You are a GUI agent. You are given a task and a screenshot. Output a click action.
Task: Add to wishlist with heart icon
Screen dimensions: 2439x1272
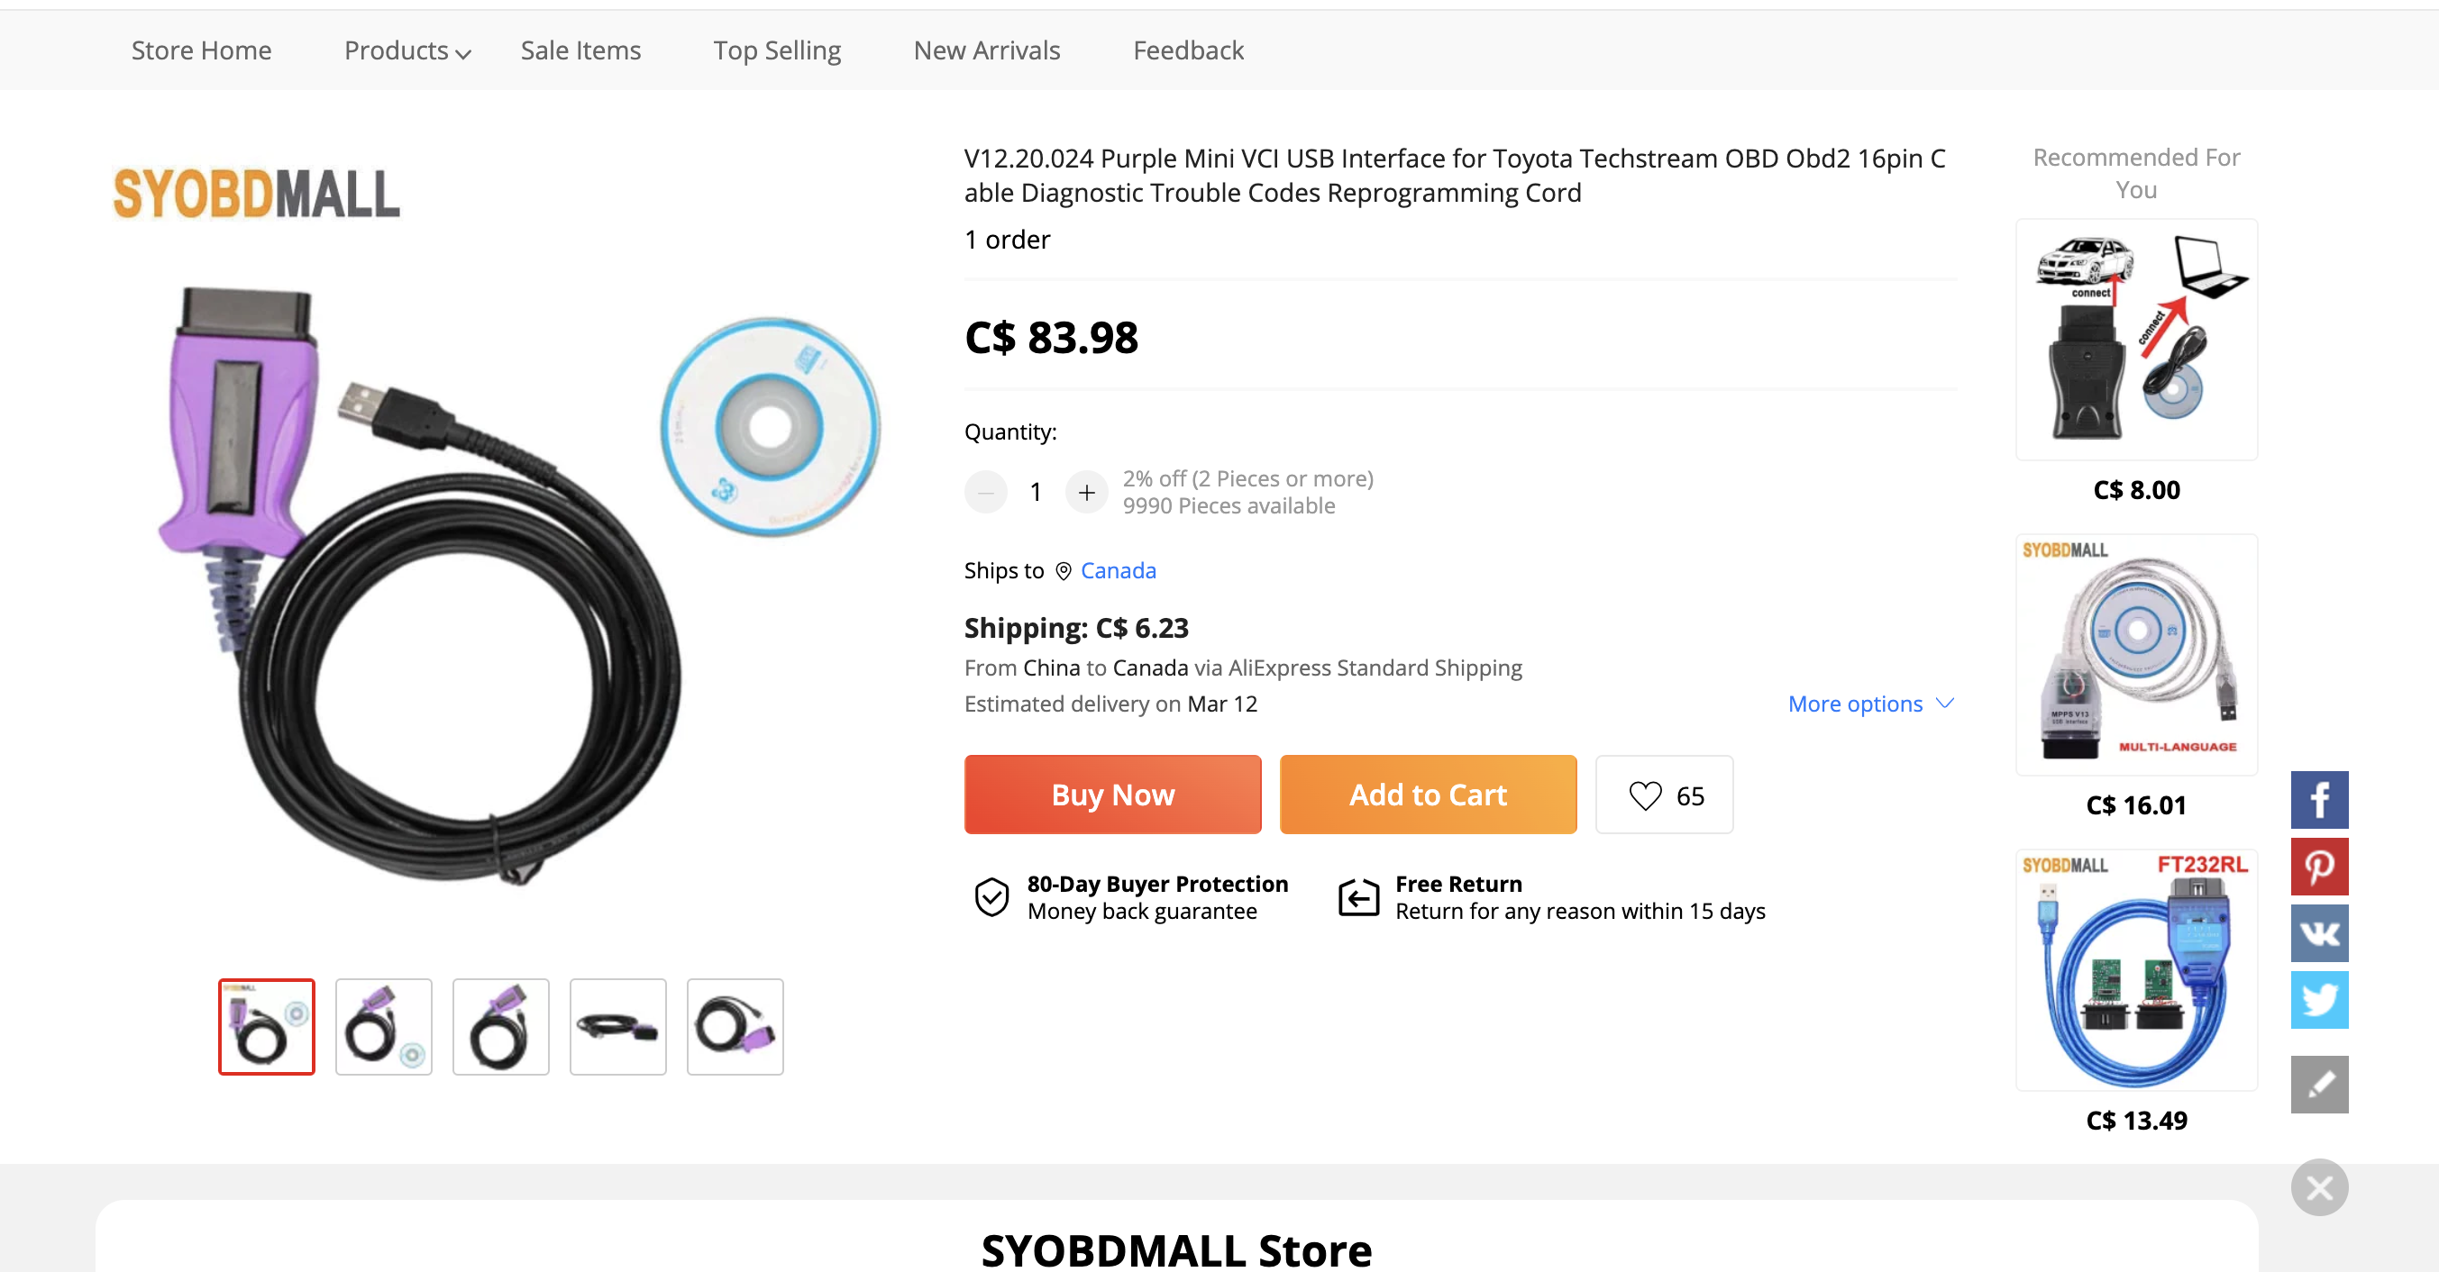point(1664,795)
